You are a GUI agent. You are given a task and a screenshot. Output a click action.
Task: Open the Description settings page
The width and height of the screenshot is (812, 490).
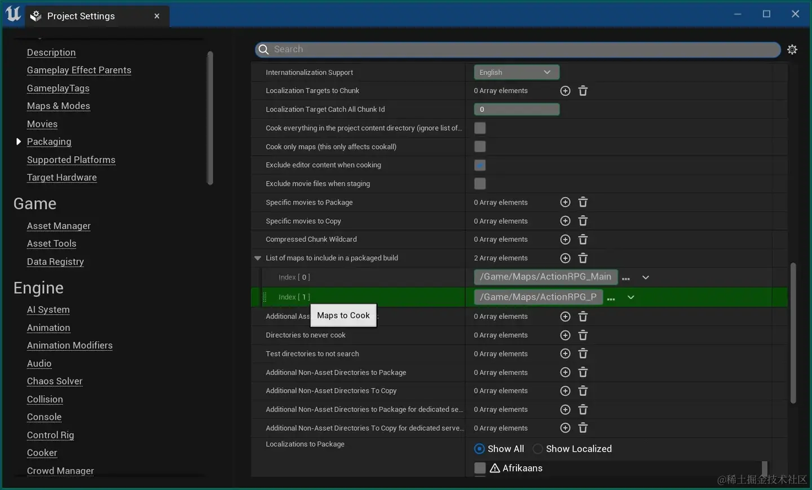point(51,52)
